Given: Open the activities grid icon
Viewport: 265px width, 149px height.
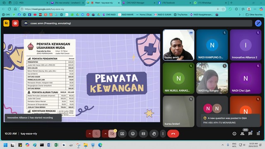Looking at the screenshot, I should [x=258, y=134].
